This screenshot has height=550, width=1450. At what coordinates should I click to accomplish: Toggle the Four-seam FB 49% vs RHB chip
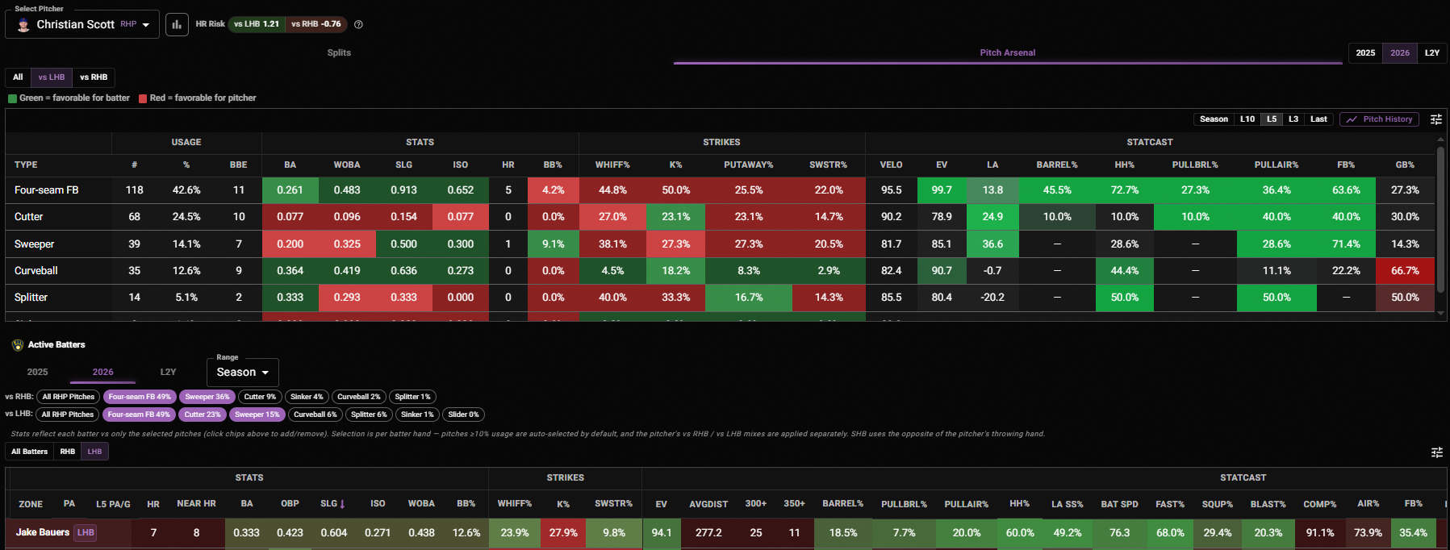click(x=140, y=397)
